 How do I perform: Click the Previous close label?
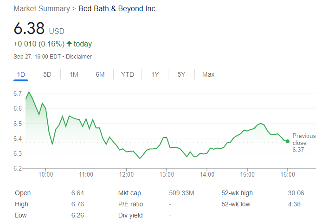304,139
